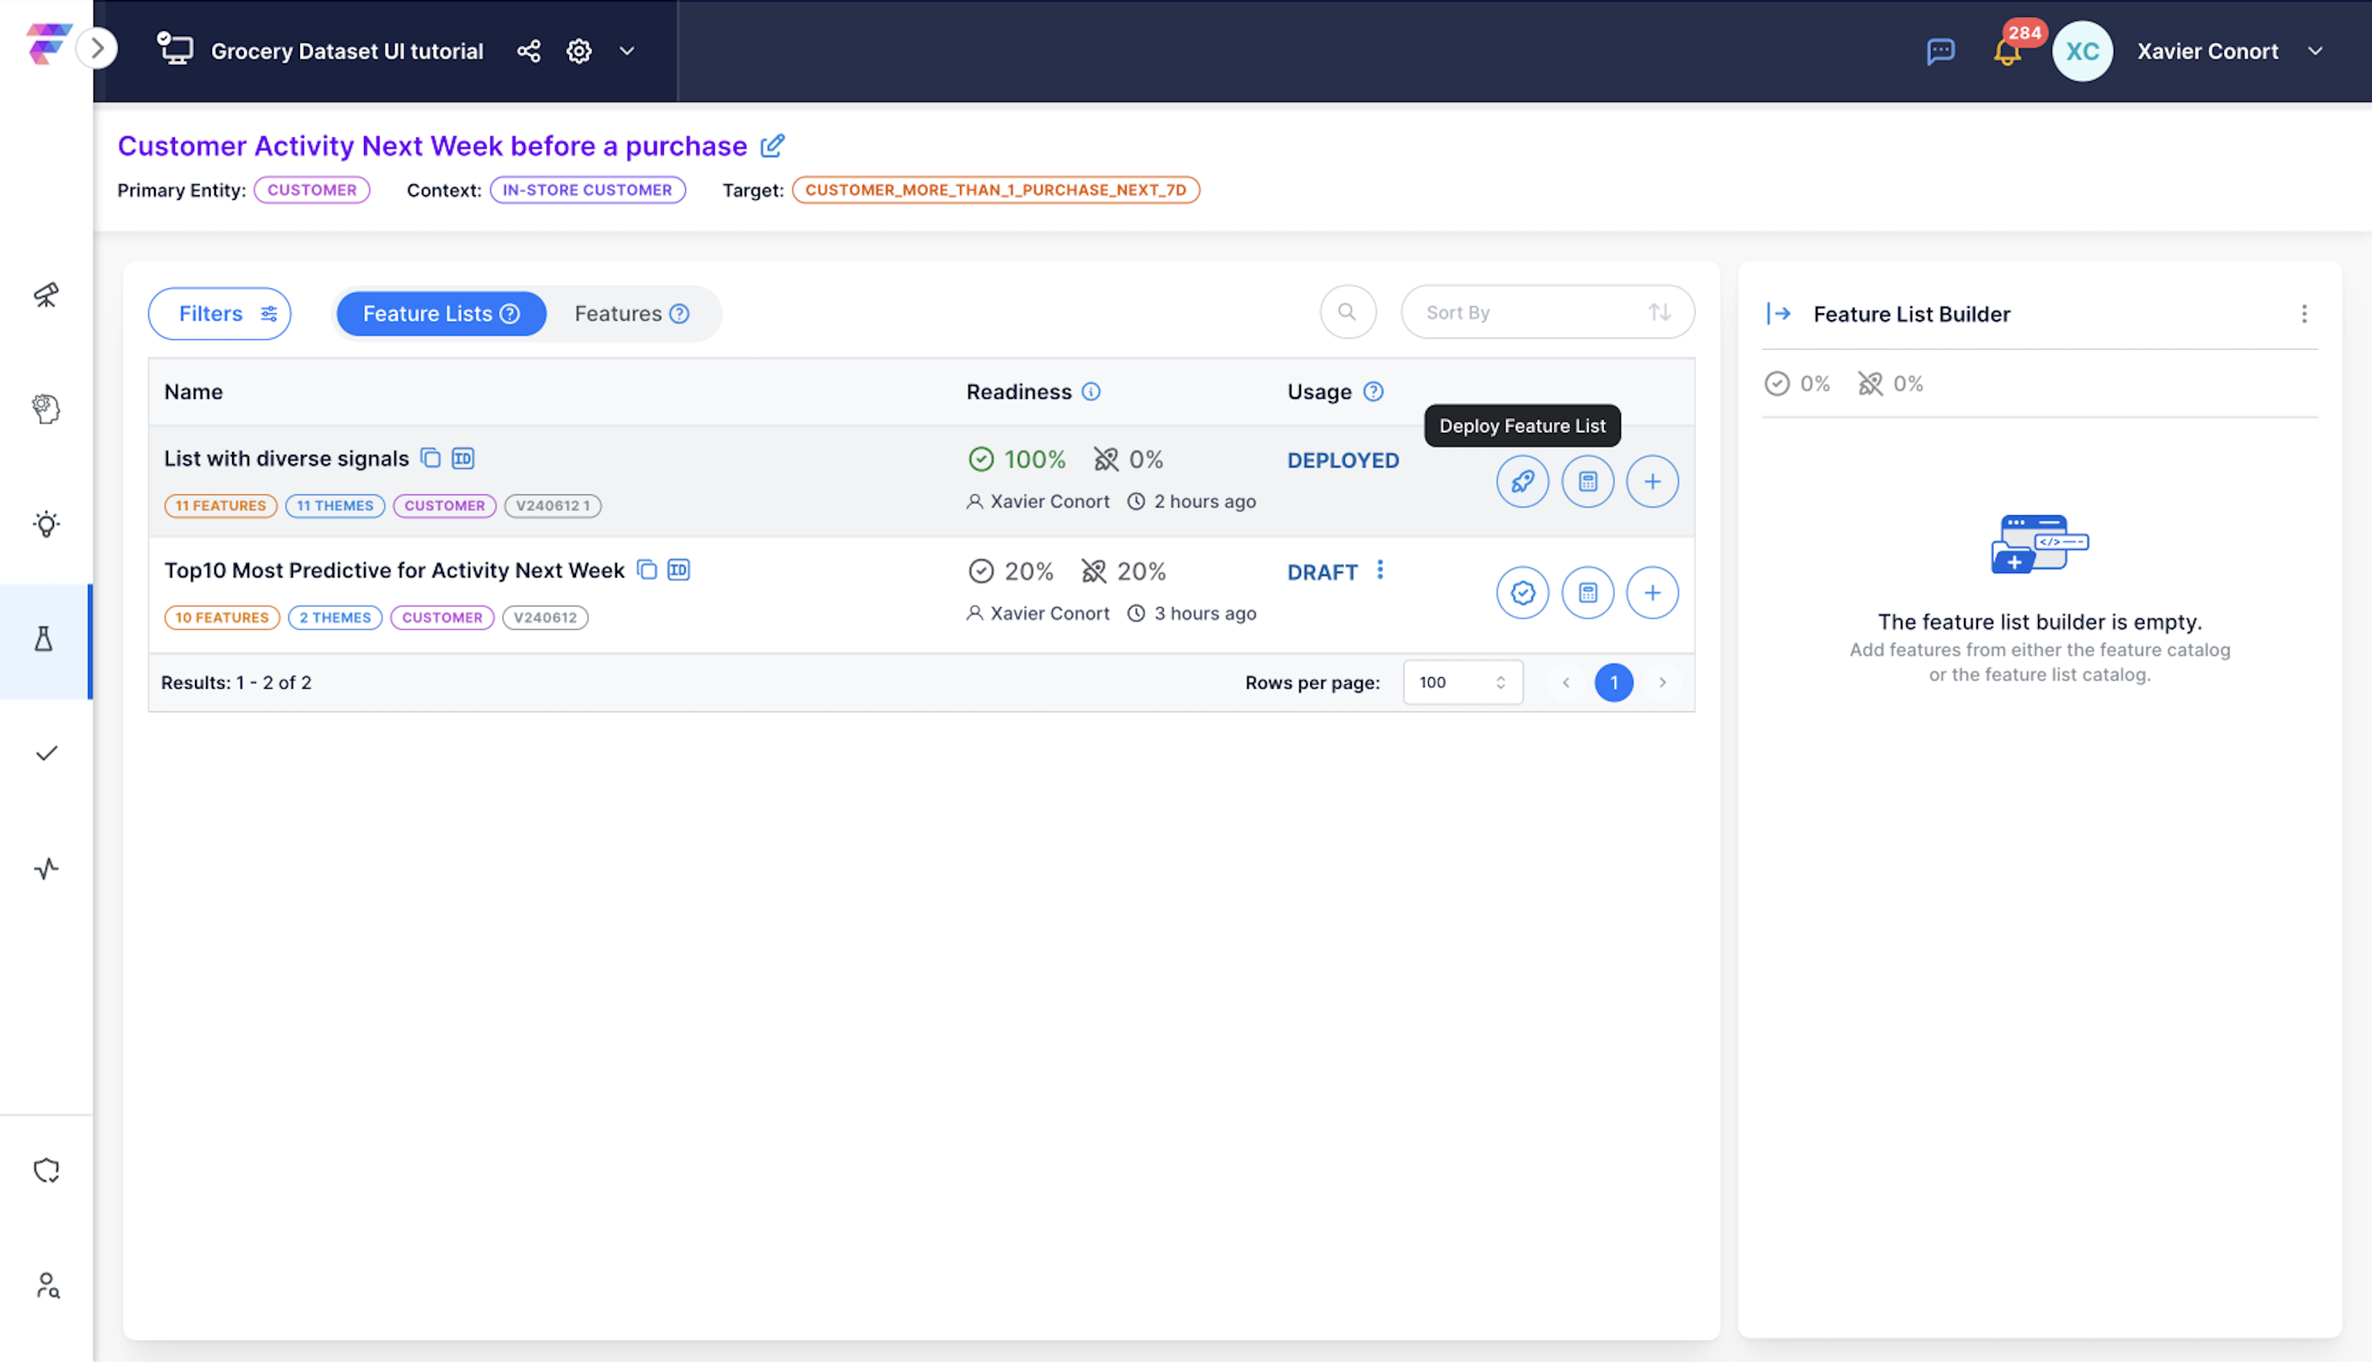Open the List with diverse signals feature list
This screenshot has width=2372, height=1362.
[x=286, y=458]
